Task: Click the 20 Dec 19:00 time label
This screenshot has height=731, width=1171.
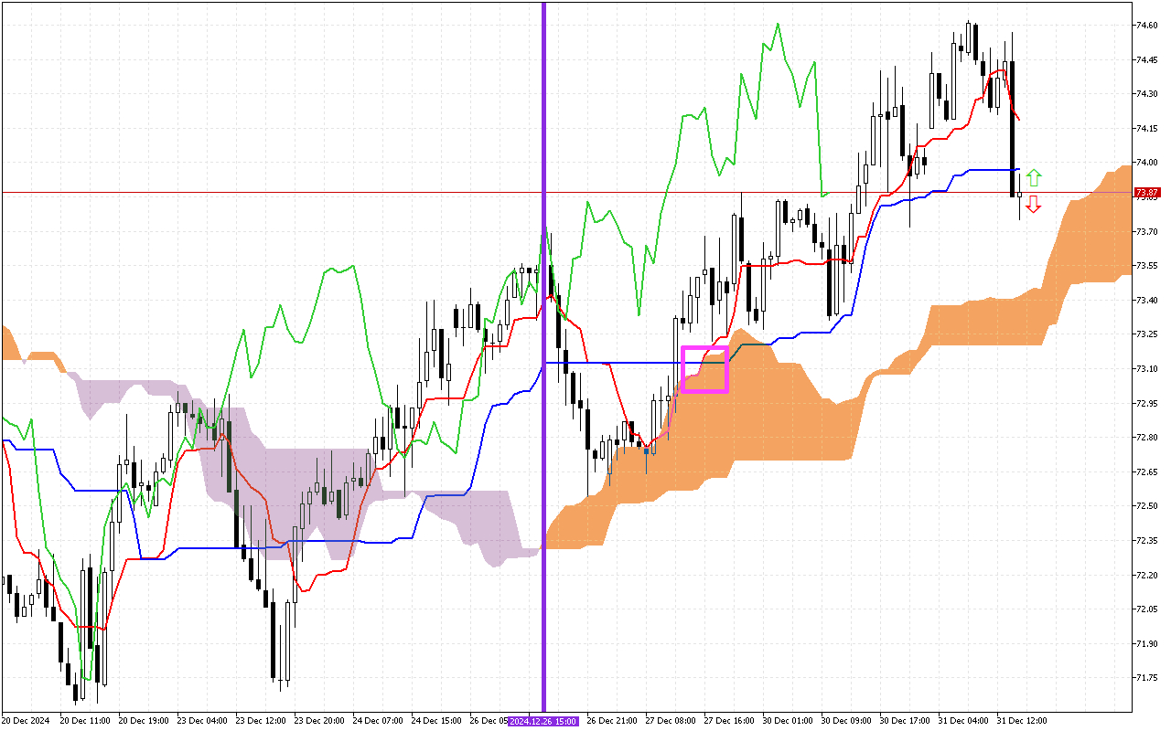Action: pyautogui.click(x=144, y=721)
